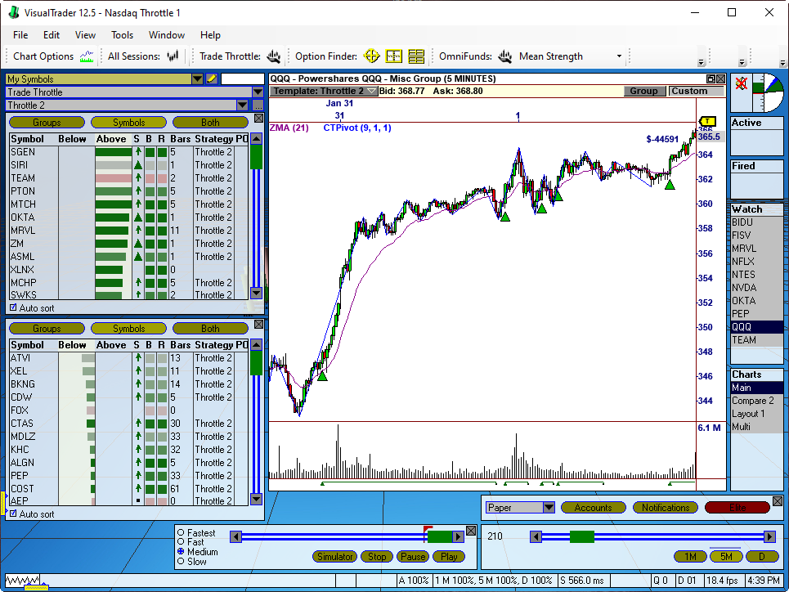
Task: Restore the QQQ chart window size
Action: pyautogui.click(x=711, y=78)
